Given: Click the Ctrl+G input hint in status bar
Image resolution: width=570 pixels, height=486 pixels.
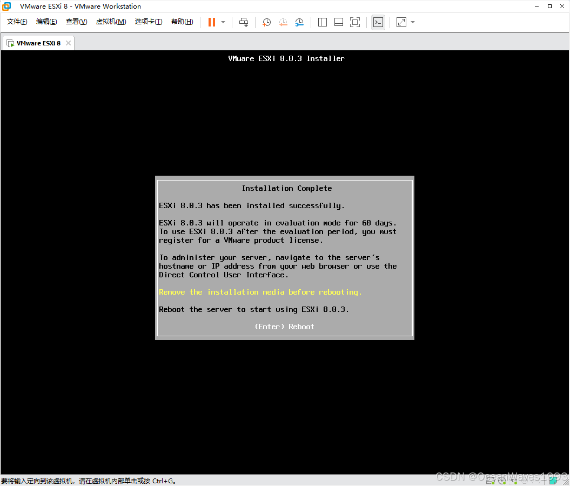Looking at the screenshot, I should (x=89, y=481).
